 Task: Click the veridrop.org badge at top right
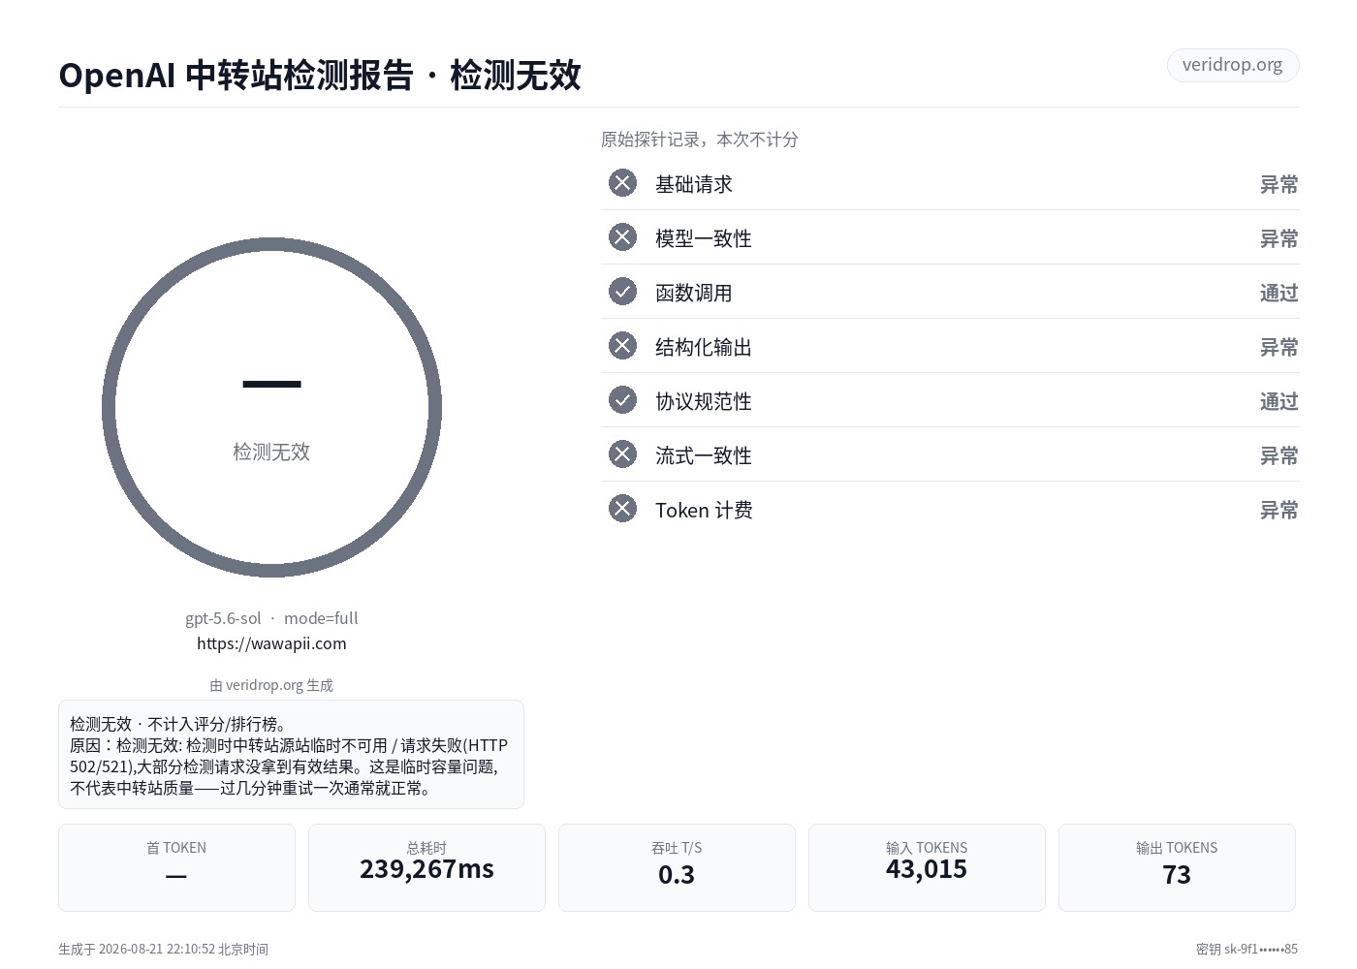(x=1232, y=65)
